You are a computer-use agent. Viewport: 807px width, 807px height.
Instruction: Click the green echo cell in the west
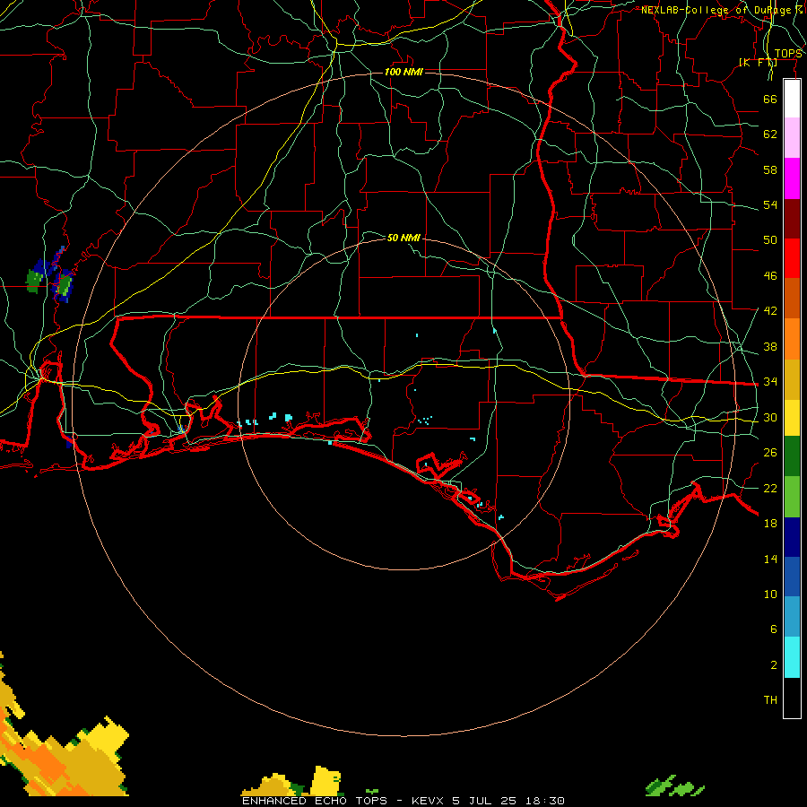[34, 281]
